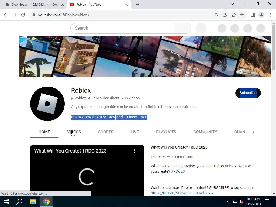Screen dimensions: 276x207
Task: Click the page vertical scrollbar thumb
Action: pos(274,48)
